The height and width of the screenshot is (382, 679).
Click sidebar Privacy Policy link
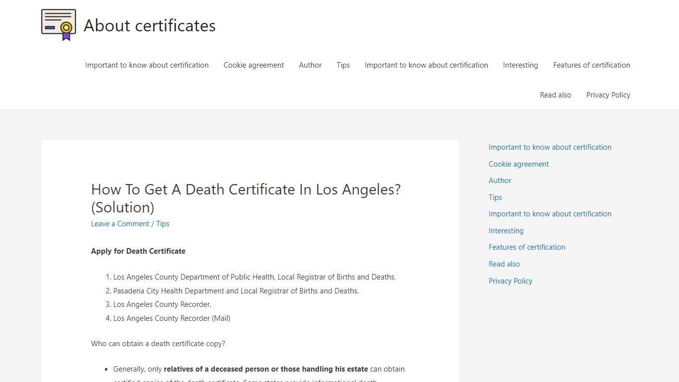(x=510, y=281)
